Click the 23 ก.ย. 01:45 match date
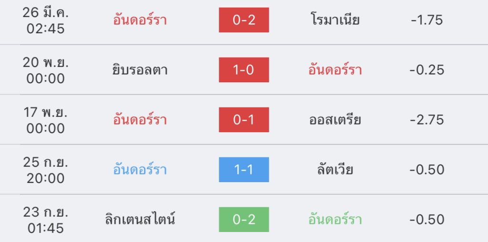 [x=45, y=220]
